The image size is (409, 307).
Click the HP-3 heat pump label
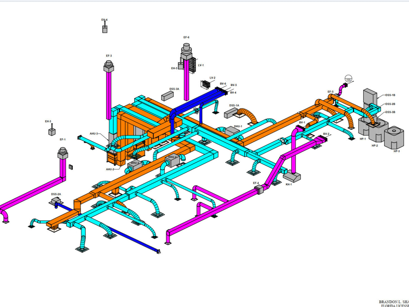(x=396, y=151)
